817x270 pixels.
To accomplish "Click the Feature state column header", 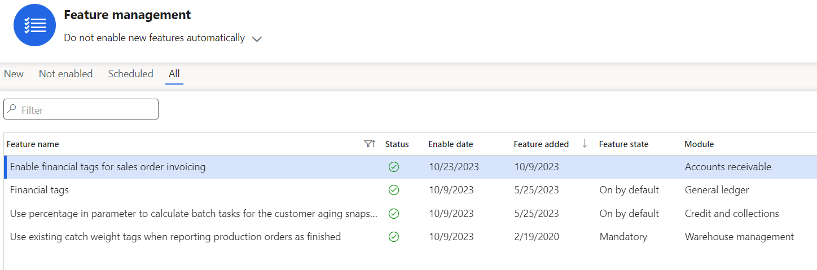I will point(623,144).
